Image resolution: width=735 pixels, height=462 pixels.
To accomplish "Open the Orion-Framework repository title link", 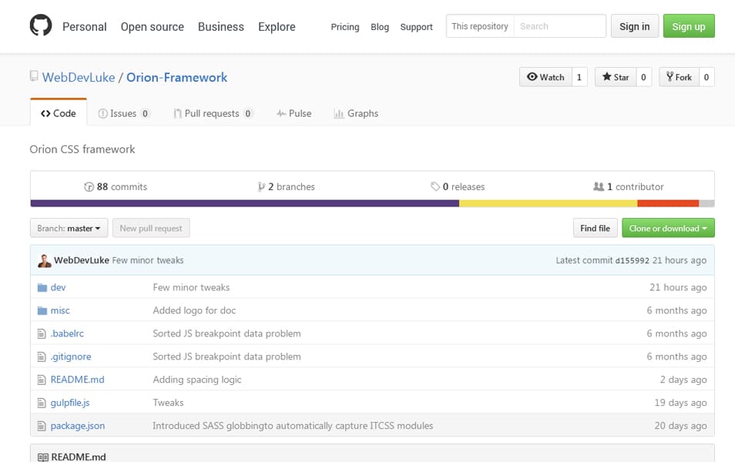I will pyautogui.click(x=176, y=77).
